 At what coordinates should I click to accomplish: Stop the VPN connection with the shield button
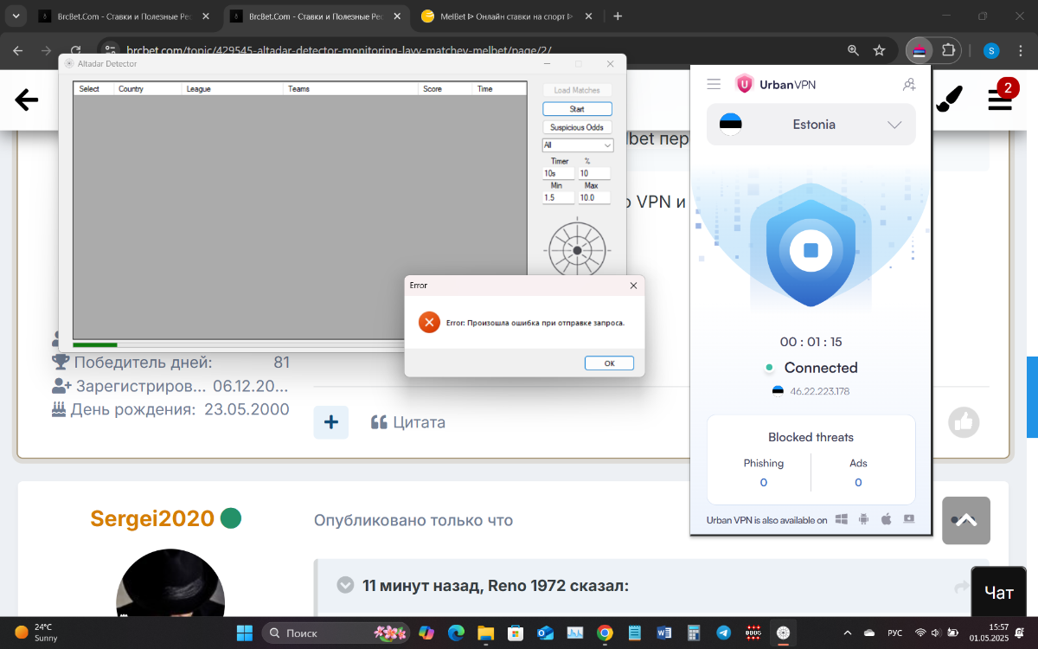pyautogui.click(x=811, y=250)
